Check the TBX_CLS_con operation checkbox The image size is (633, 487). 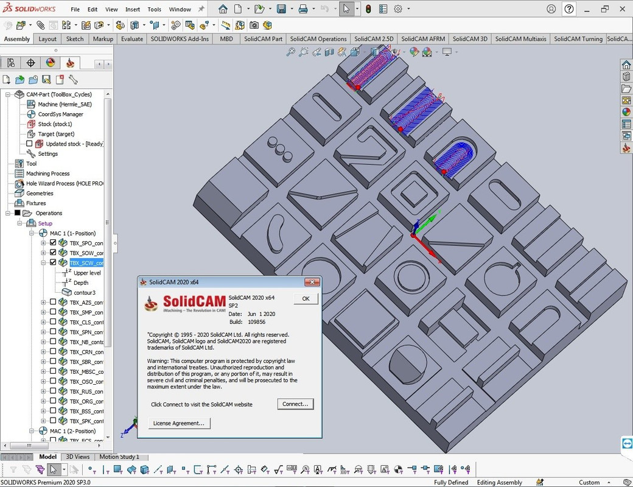53,322
